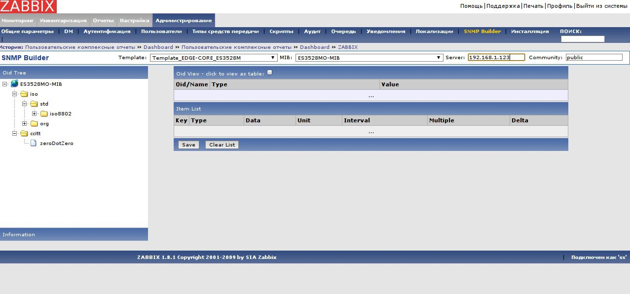This screenshot has height=294, width=630.
Task: Click the Clear List button
Action: click(222, 145)
